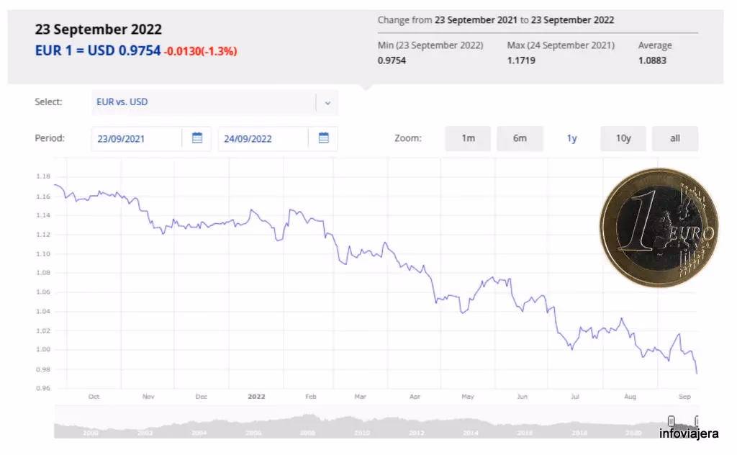Screen dimensions: 737x455
Task: Click the infoviajera watermark logo
Action: pyautogui.click(x=688, y=433)
